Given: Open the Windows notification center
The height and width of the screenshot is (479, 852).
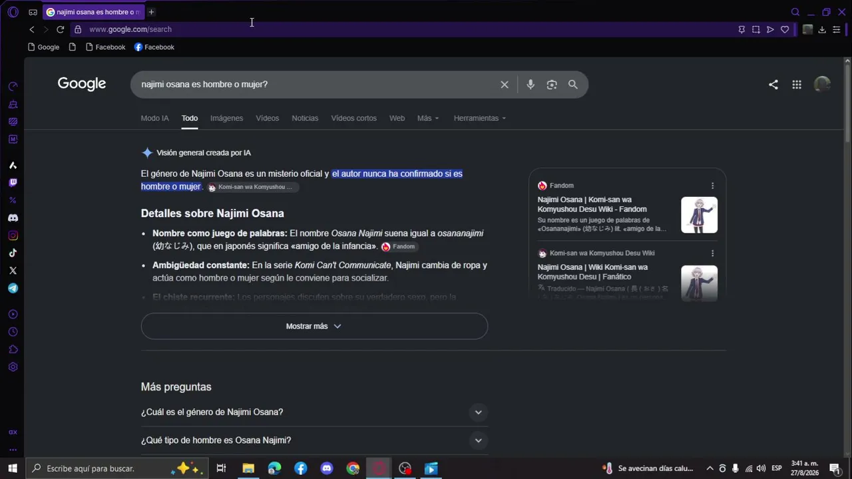Looking at the screenshot, I should (x=835, y=468).
